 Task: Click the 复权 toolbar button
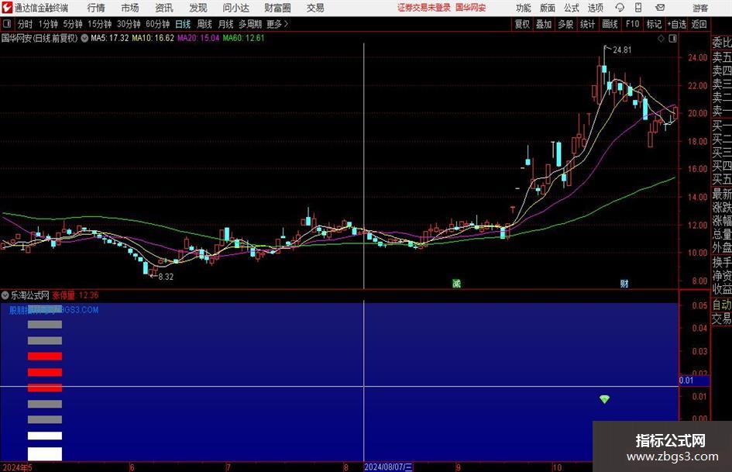click(x=522, y=24)
